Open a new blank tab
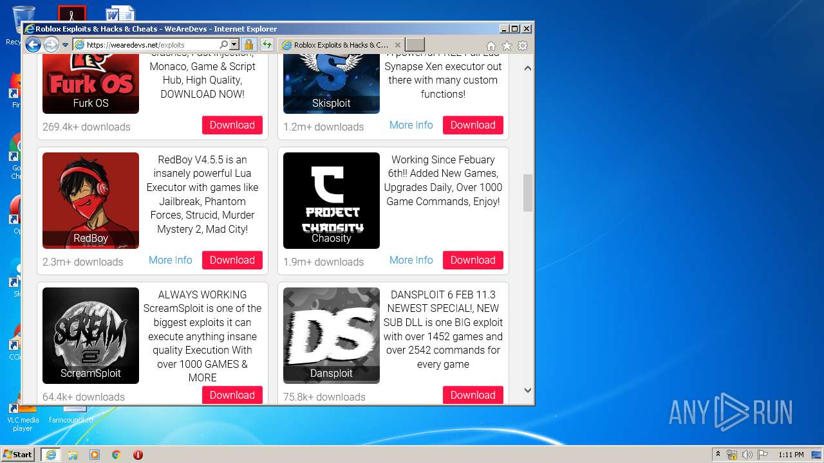The height and width of the screenshot is (463, 824). point(415,45)
